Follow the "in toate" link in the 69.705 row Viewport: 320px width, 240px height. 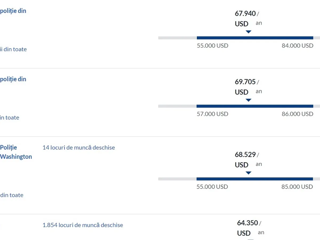click(x=10, y=118)
